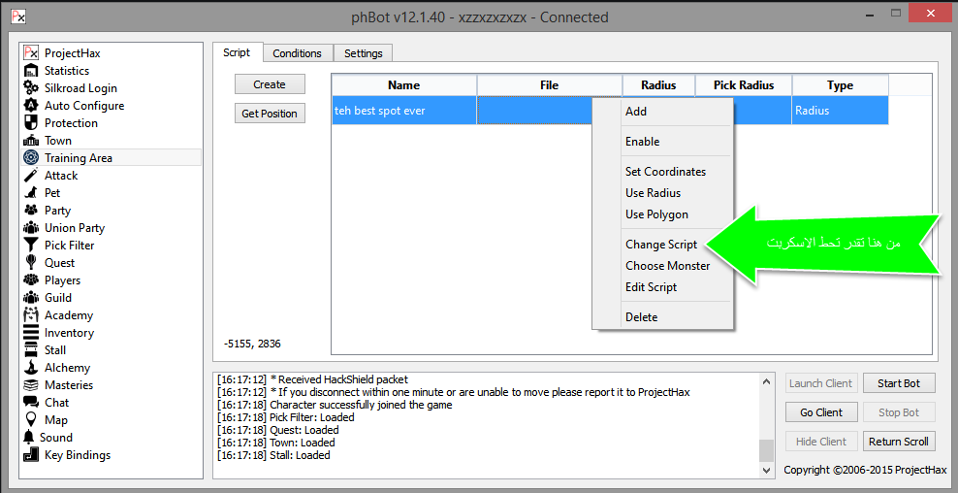Click the 'Stall: Loaded' log line
The height and width of the screenshot is (493, 958).
pos(273,455)
